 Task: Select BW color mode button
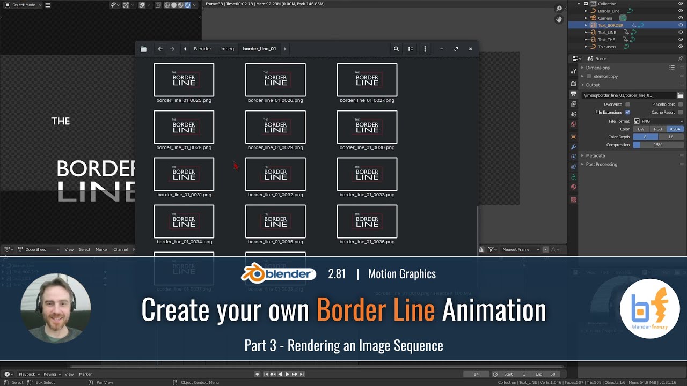[641, 129]
